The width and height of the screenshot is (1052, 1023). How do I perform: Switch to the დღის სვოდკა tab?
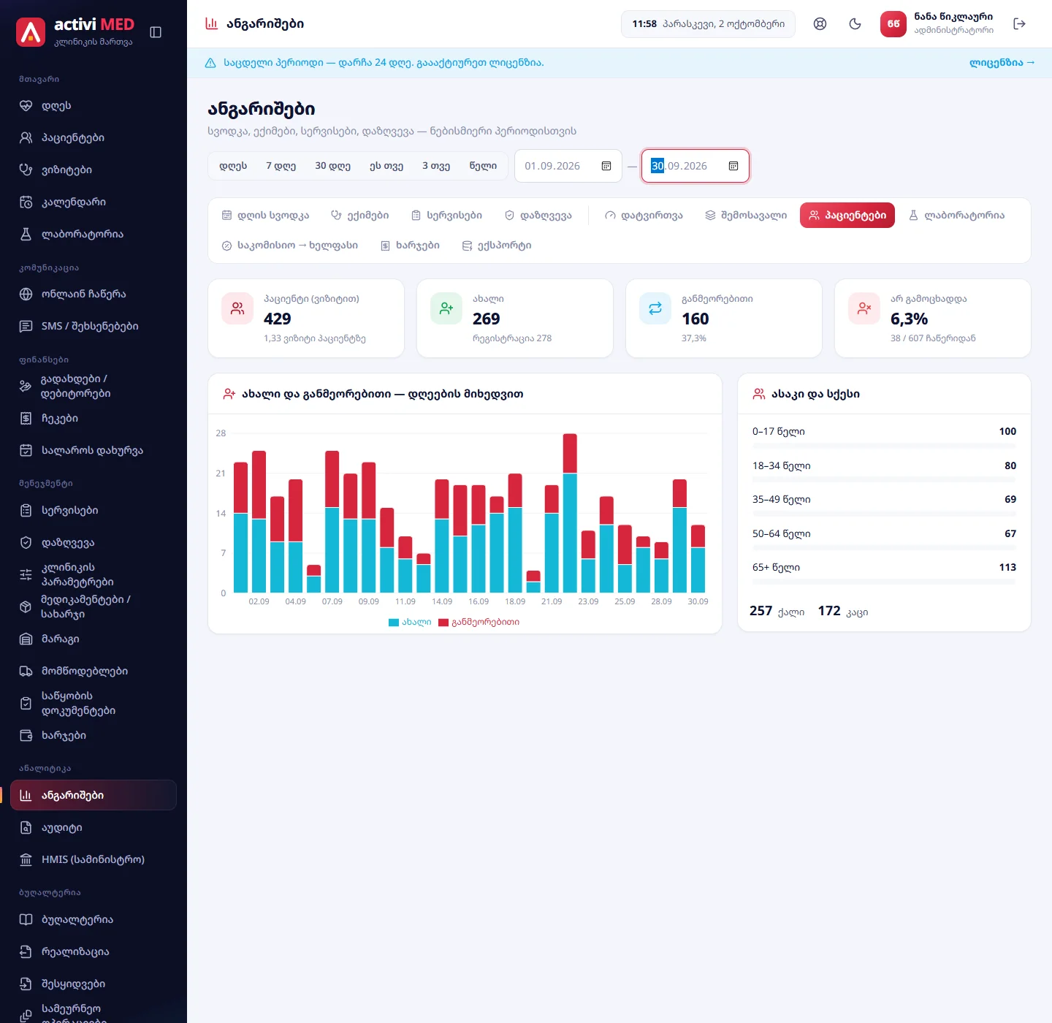[x=266, y=216]
